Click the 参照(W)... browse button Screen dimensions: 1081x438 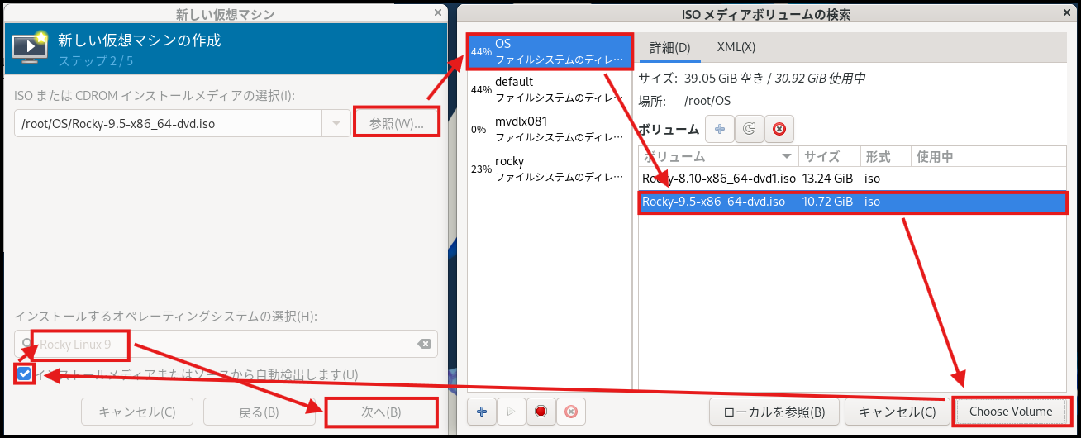click(x=397, y=123)
